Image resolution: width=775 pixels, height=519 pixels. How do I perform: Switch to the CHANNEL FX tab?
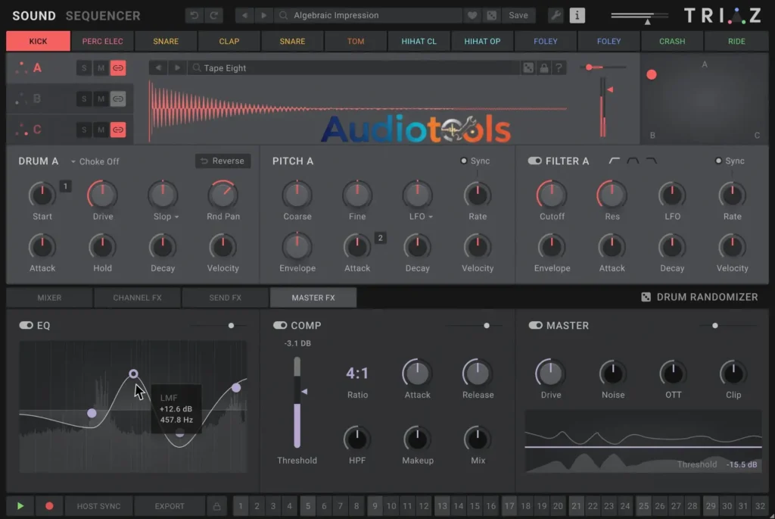click(137, 297)
